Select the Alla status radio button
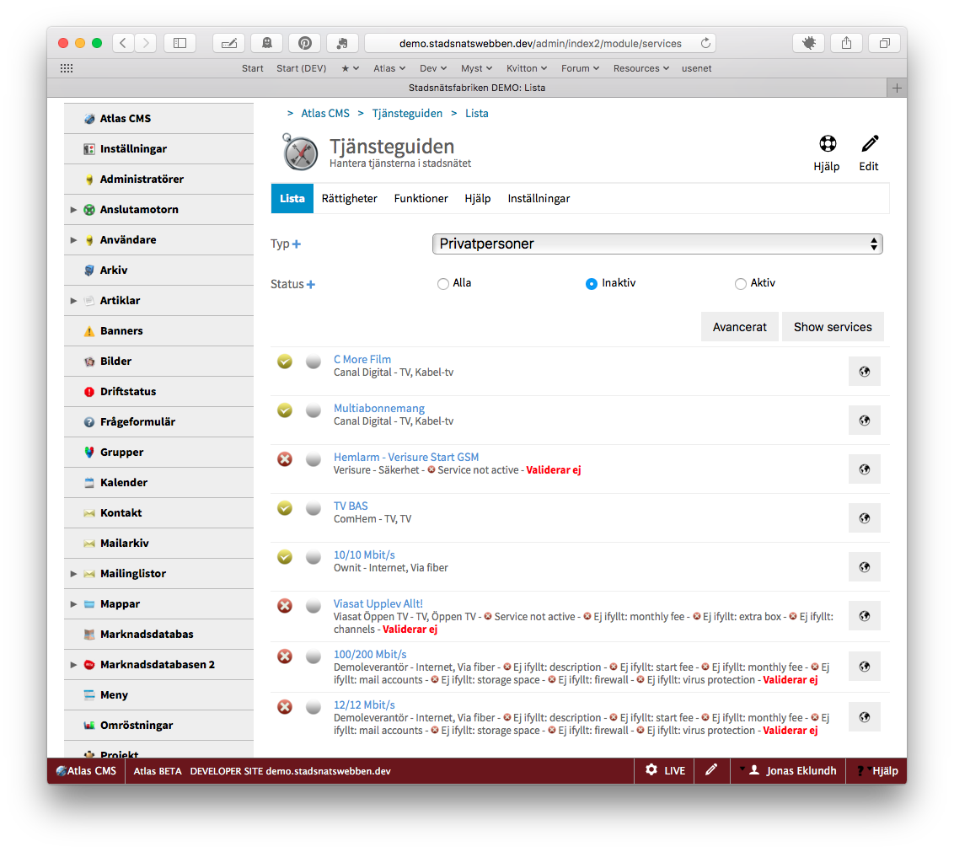 click(443, 284)
